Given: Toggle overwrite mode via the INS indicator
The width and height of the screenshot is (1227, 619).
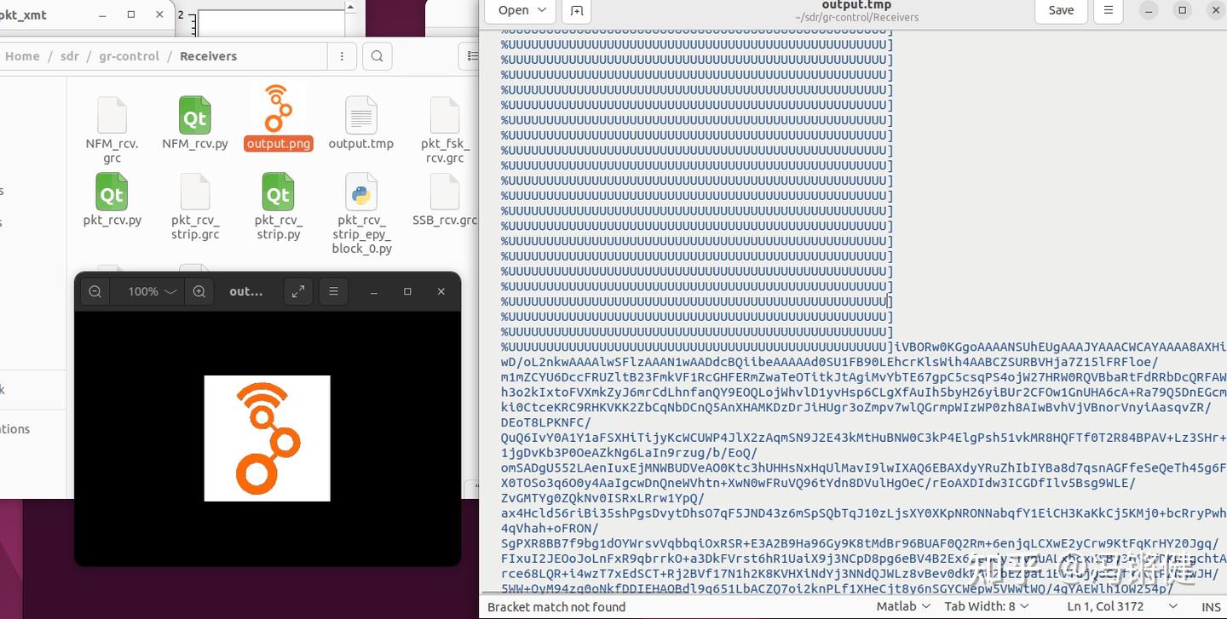Looking at the screenshot, I should (x=1211, y=606).
